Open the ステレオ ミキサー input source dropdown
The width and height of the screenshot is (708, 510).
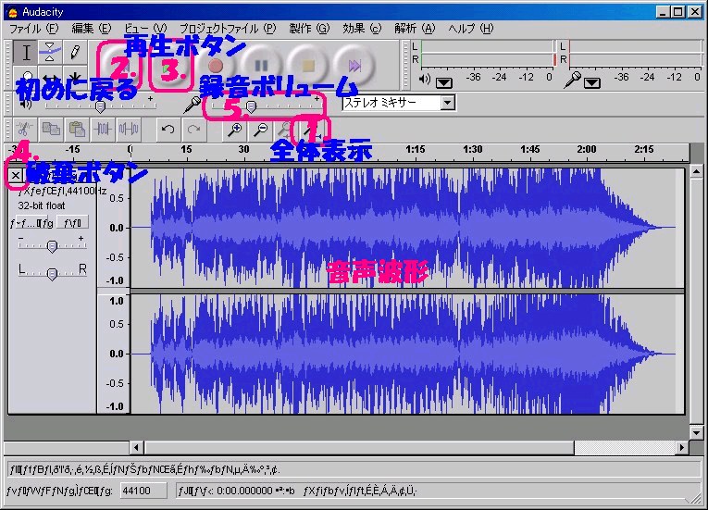click(447, 103)
